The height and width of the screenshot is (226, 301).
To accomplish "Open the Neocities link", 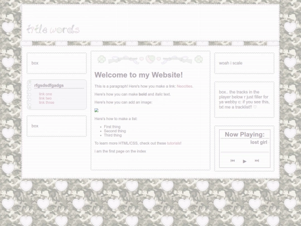I will click(185, 86).
